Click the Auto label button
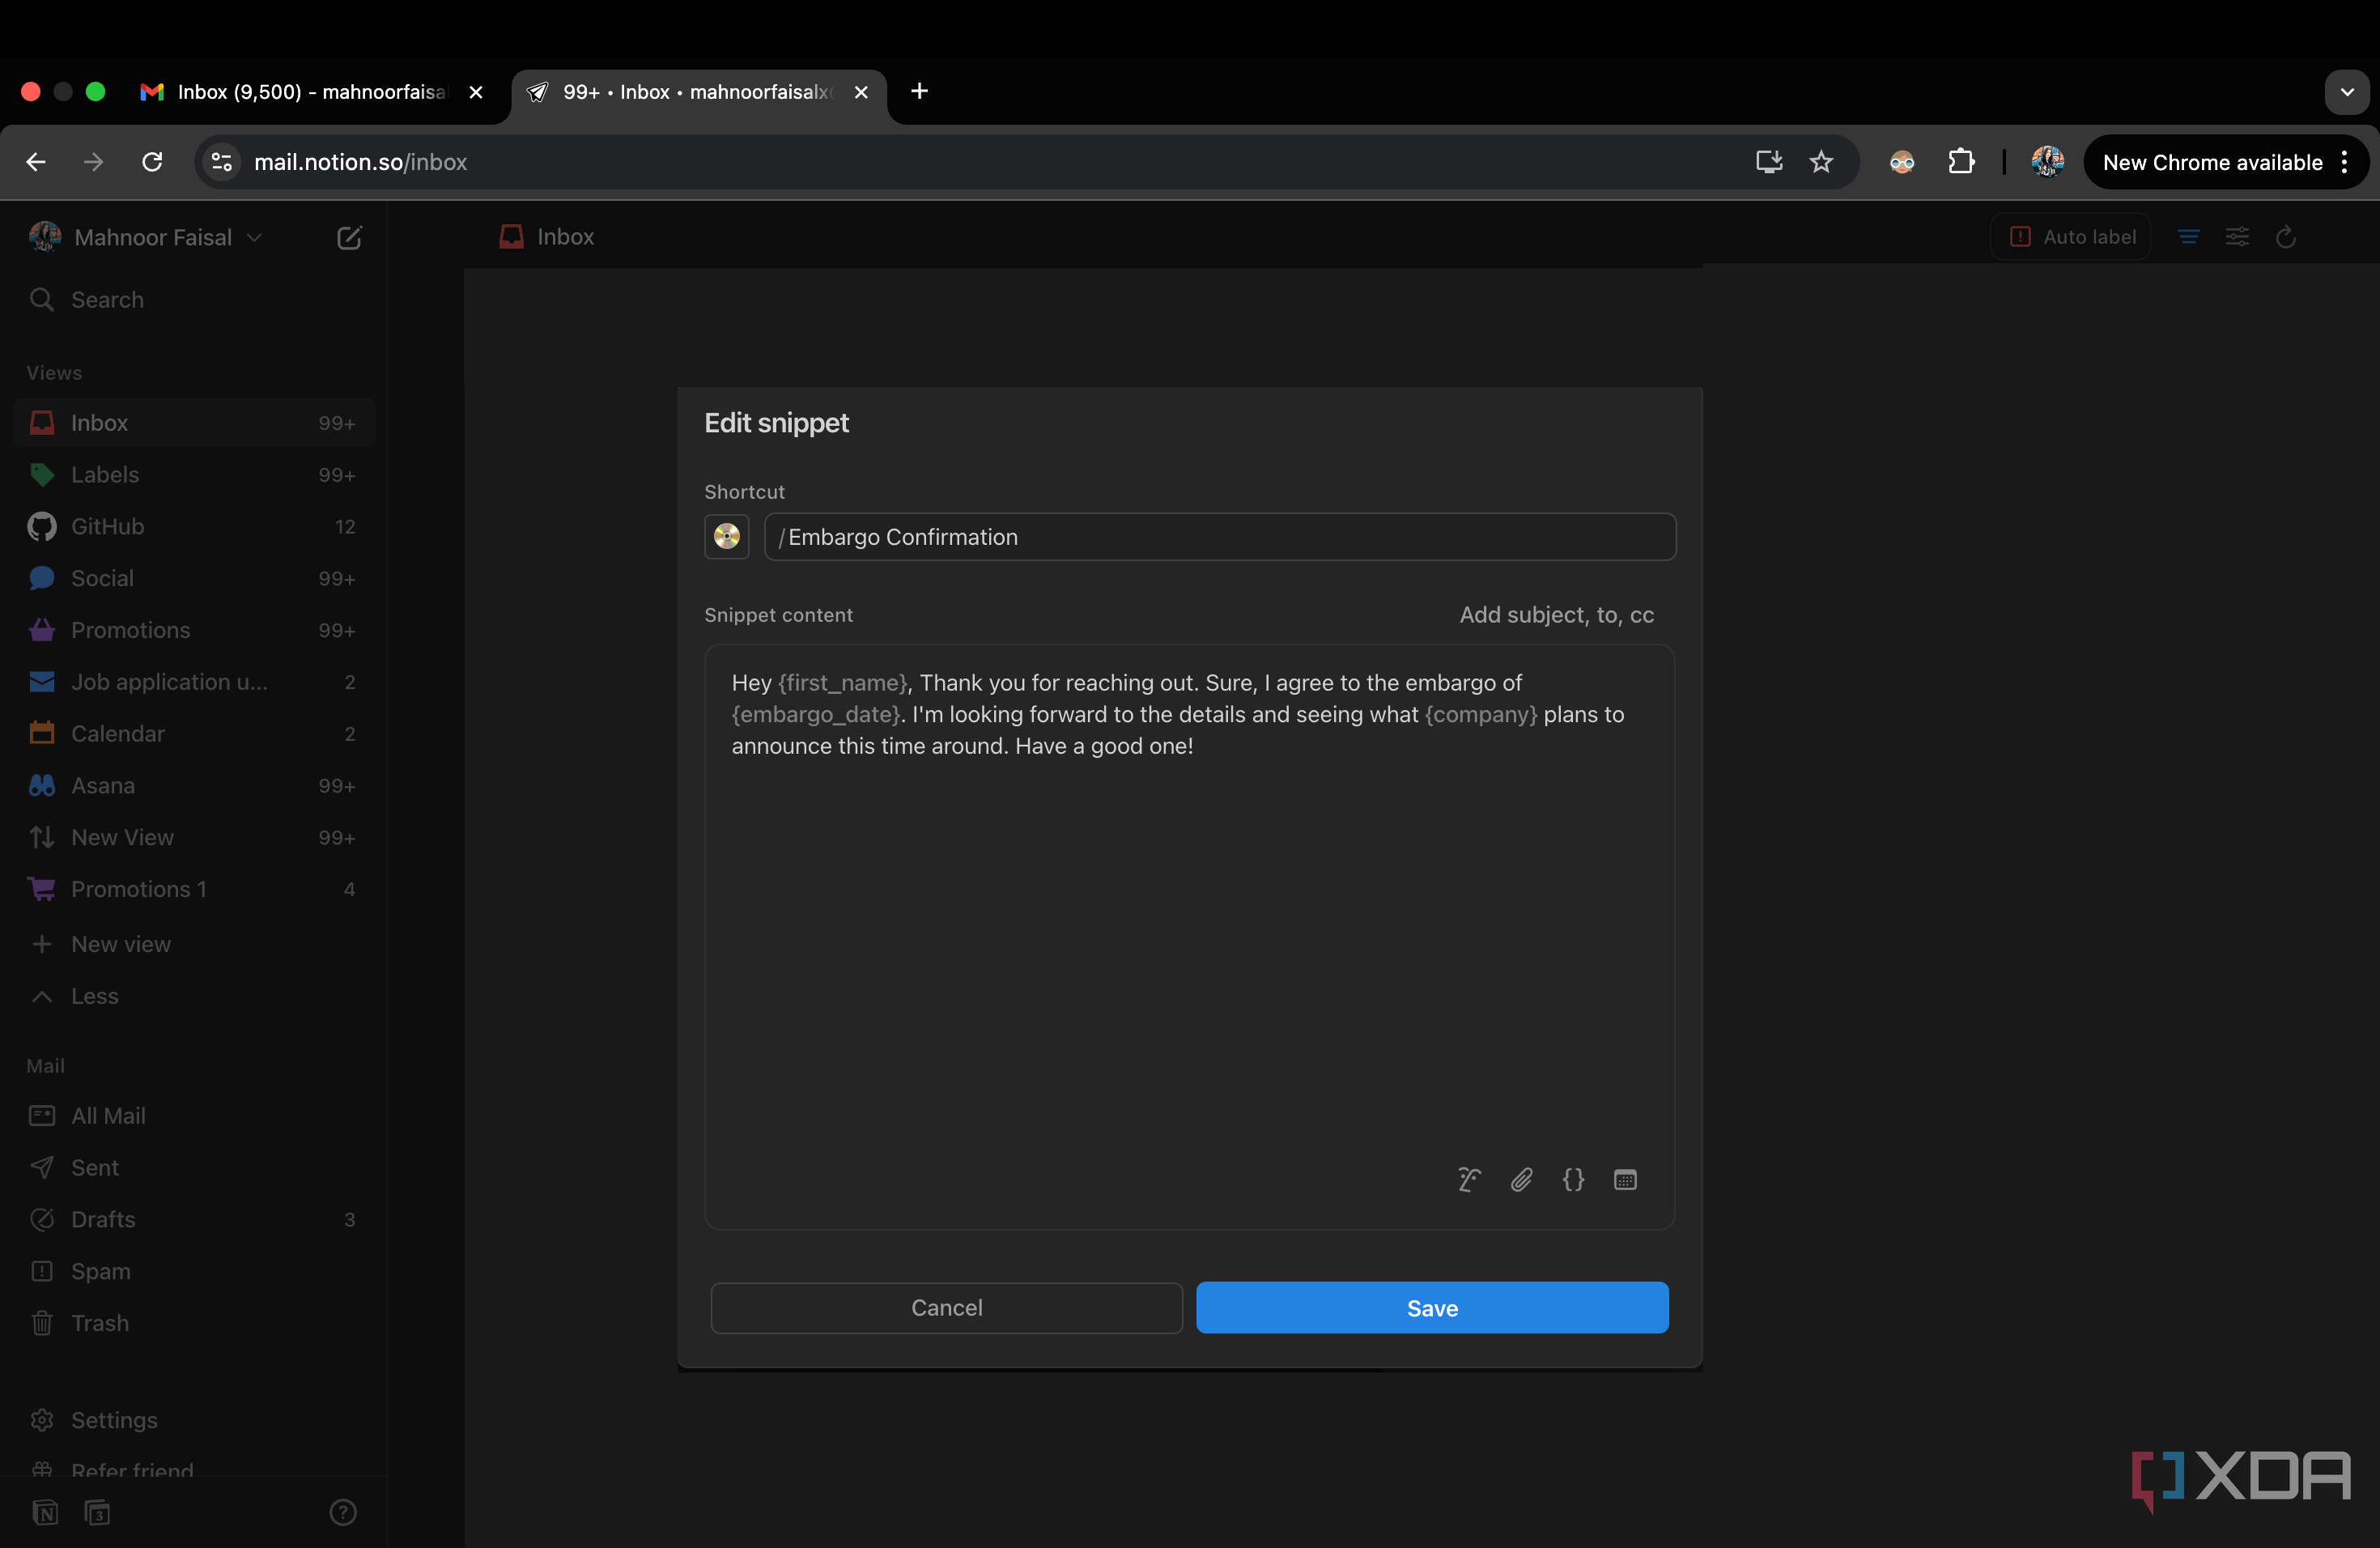This screenshot has width=2380, height=1548. coord(2072,237)
